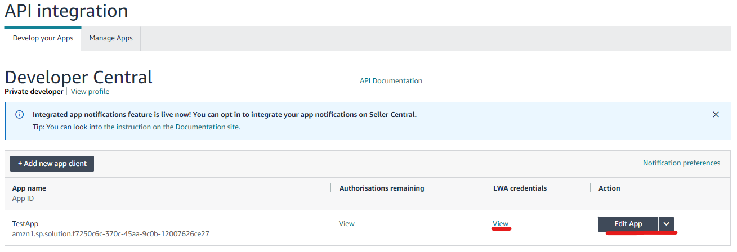
Task: Click the LWA credentials column header
Action: [520, 188]
